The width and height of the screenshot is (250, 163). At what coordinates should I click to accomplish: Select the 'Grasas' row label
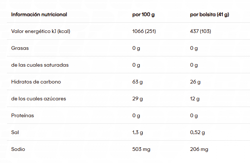[x=20, y=48]
